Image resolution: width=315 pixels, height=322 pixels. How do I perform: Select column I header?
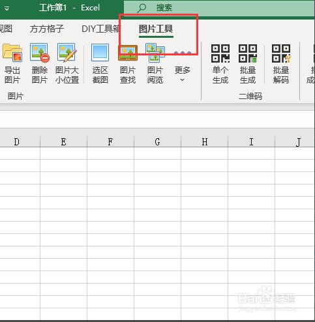251,141
